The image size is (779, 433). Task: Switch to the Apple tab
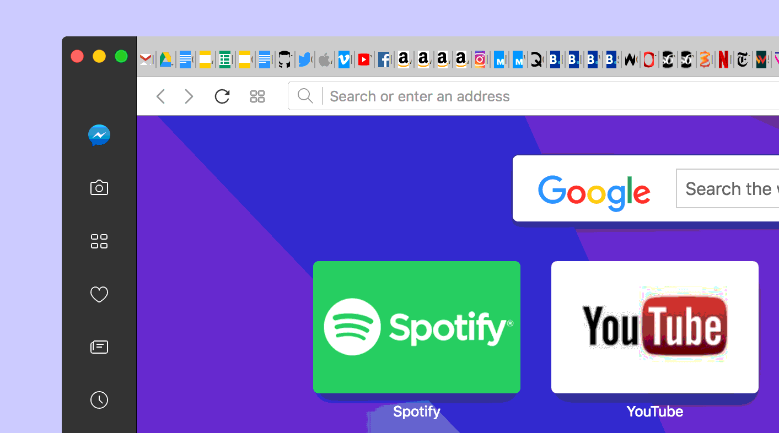tap(324, 59)
